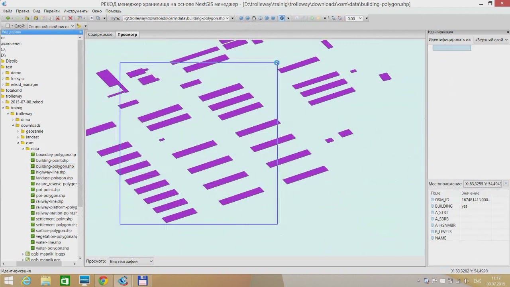Close the Идентификация panel
The image size is (510, 287).
[508, 32]
